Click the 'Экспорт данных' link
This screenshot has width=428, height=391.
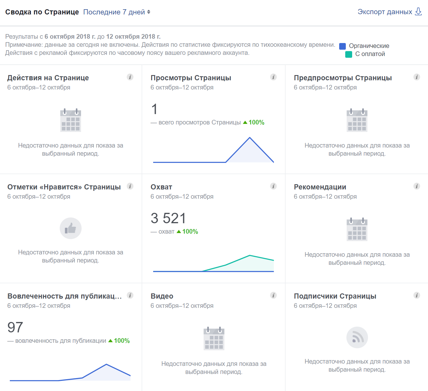coord(385,12)
